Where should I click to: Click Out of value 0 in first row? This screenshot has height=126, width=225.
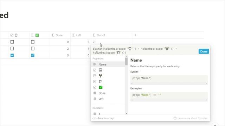click(x=94, y=42)
